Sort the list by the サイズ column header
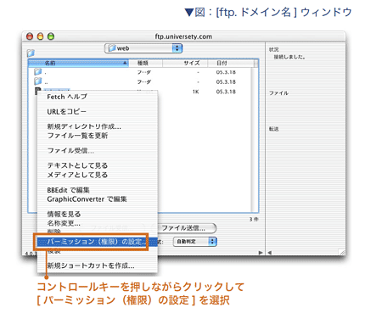The height and width of the screenshot is (313, 365). pos(185,63)
